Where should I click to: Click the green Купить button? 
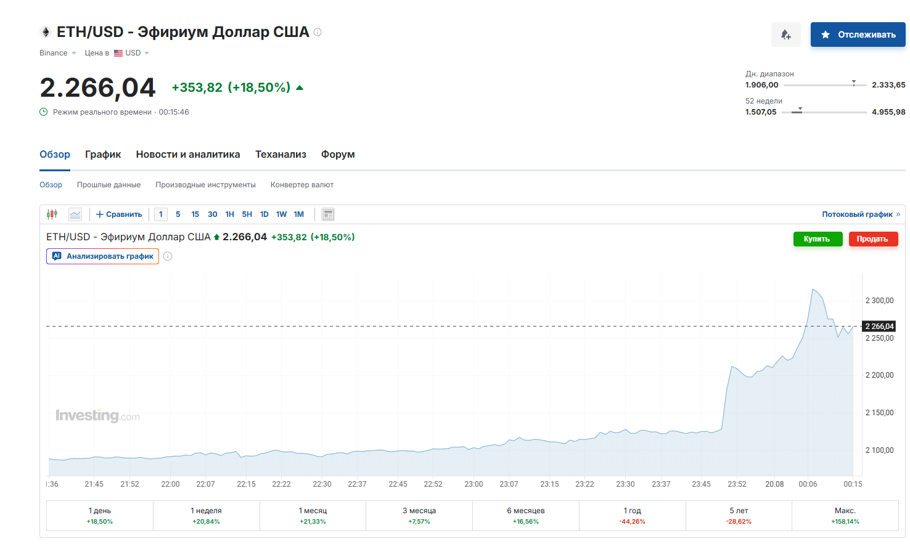tap(818, 239)
